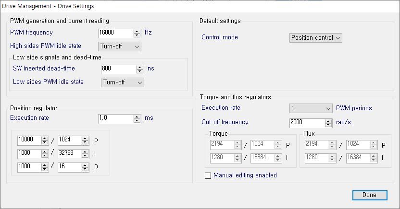Increase position P numerator 10000 spinner
Image resolution: width=400 pixels, height=209 pixels.
pyautogui.click(x=45, y=139)
